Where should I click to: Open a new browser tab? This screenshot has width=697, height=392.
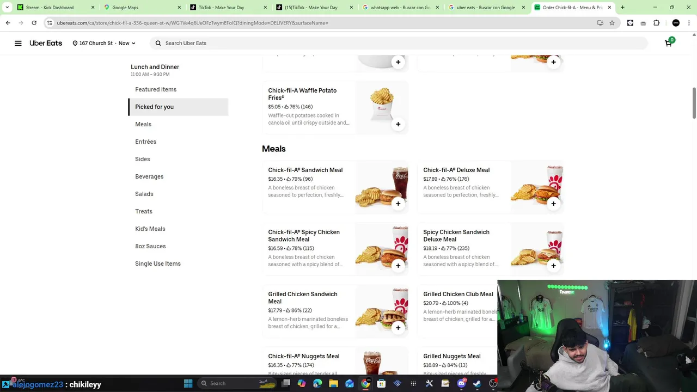point(622,8)
